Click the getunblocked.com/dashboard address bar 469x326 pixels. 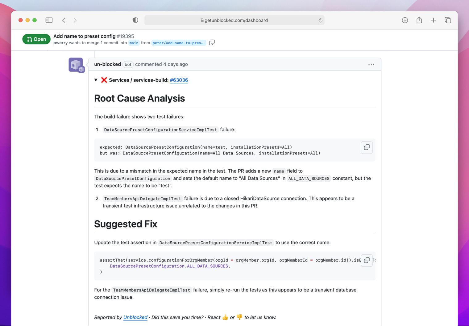(x=234, y=20)
